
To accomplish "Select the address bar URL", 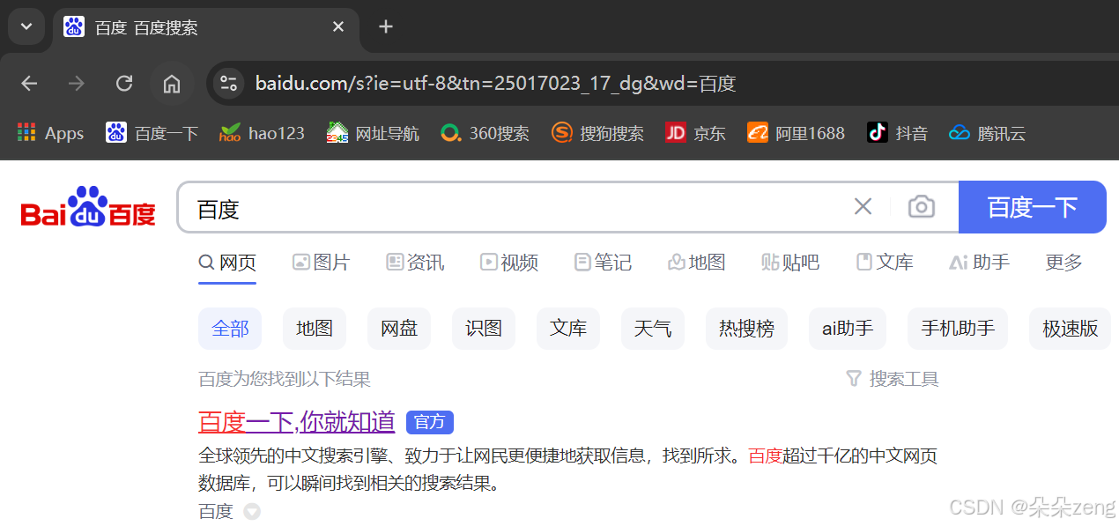I will 495,84.
